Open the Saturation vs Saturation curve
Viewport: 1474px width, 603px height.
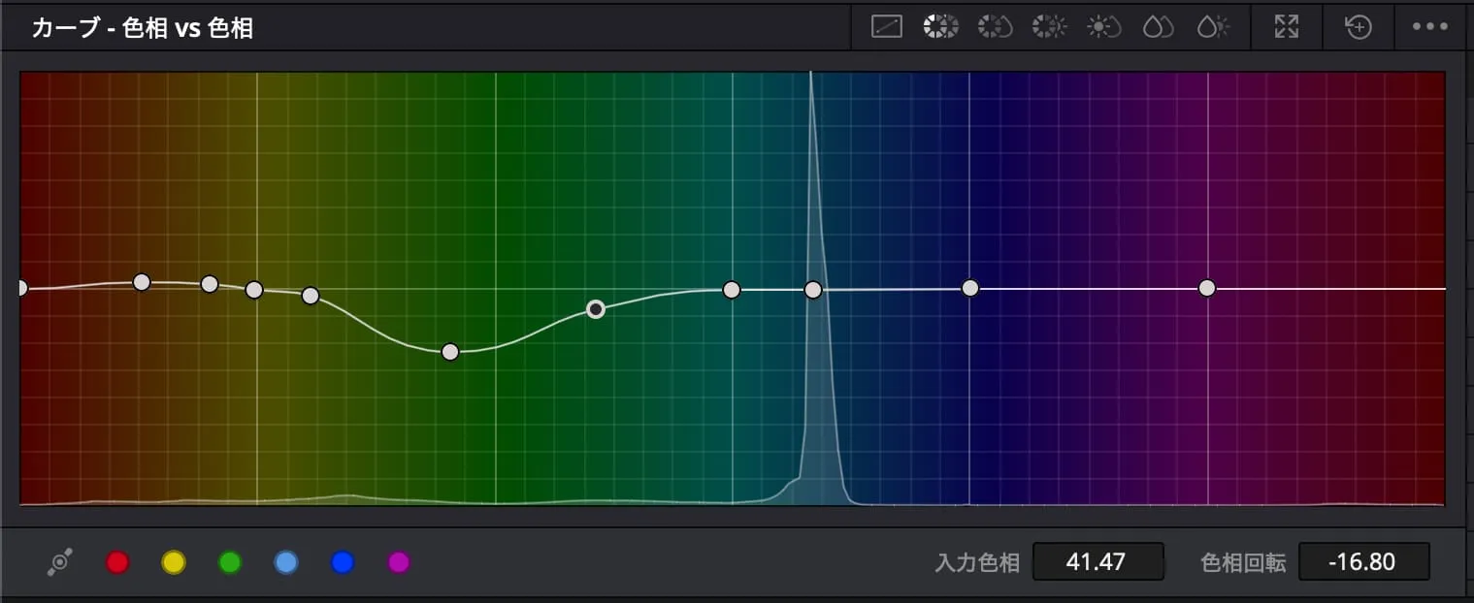click(1159, 27)
